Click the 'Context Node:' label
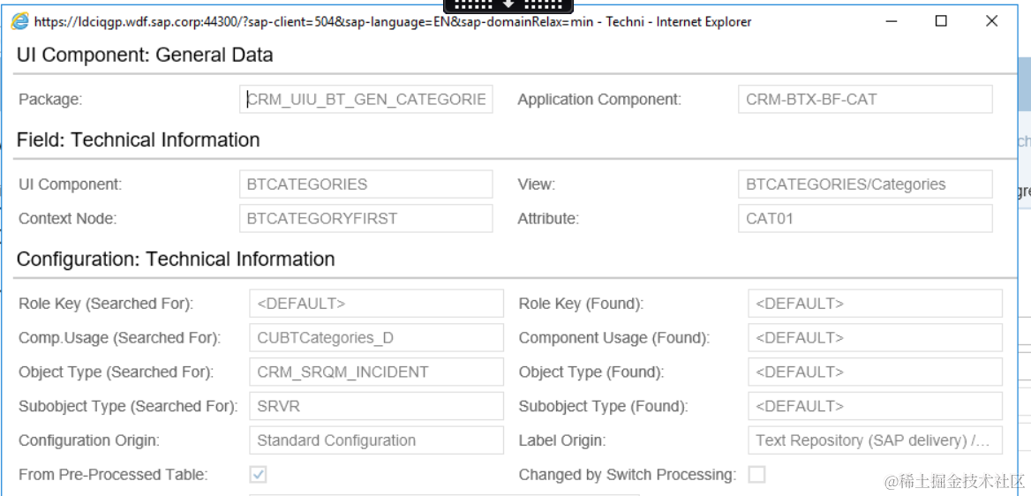This screenshot has width=1031, height=496. click(68, 218)
